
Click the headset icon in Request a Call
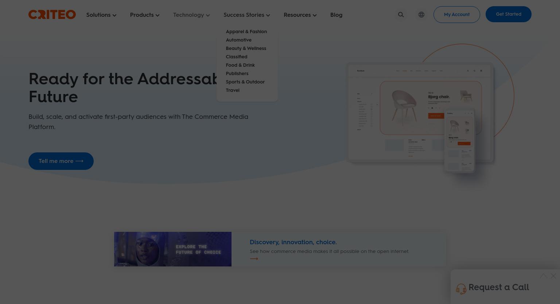pos(461,289)
